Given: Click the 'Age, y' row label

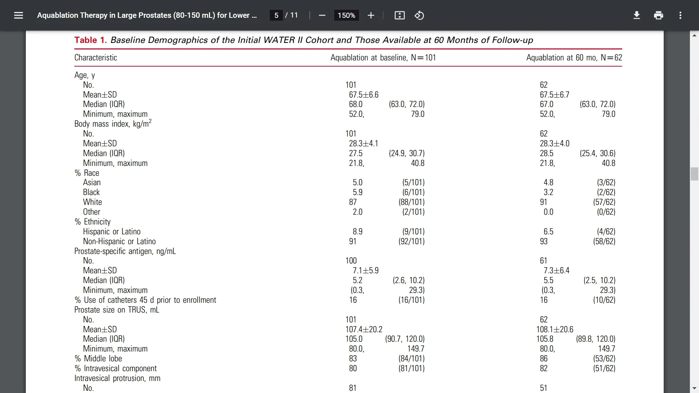Looking at the screenshot, I should pos(84,75).
